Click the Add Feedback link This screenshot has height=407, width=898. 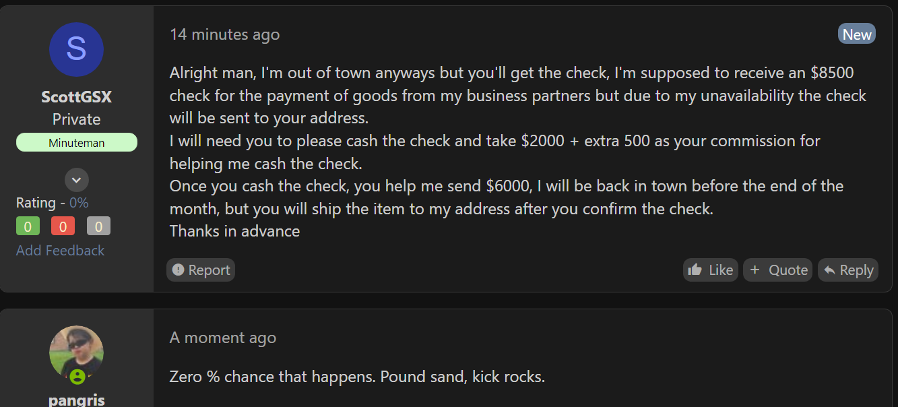click(61, 251)
